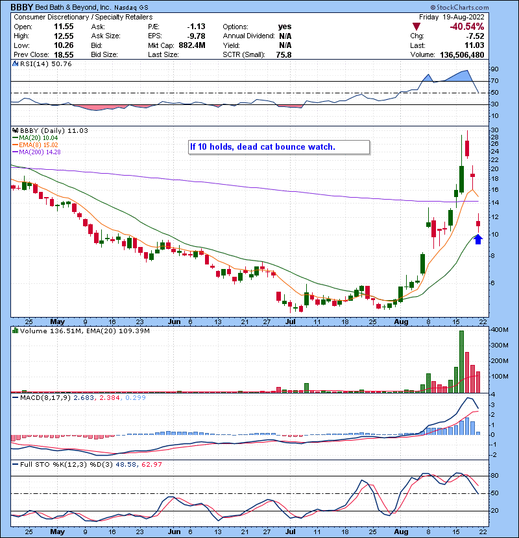This screenshot has width=519, height=538.
Task: Click the Mkt Cap 882.4M value
Action: coord(192,45)
